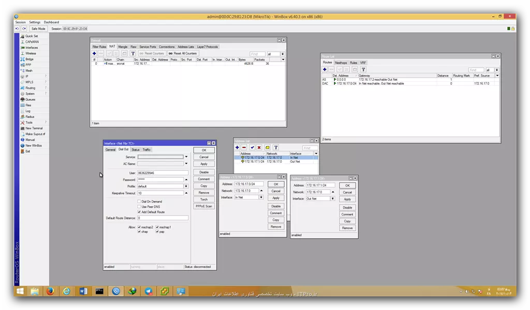Screen dimensions: 530x310
Task: Open Files from the sidebar
Action: coord(28,105)
